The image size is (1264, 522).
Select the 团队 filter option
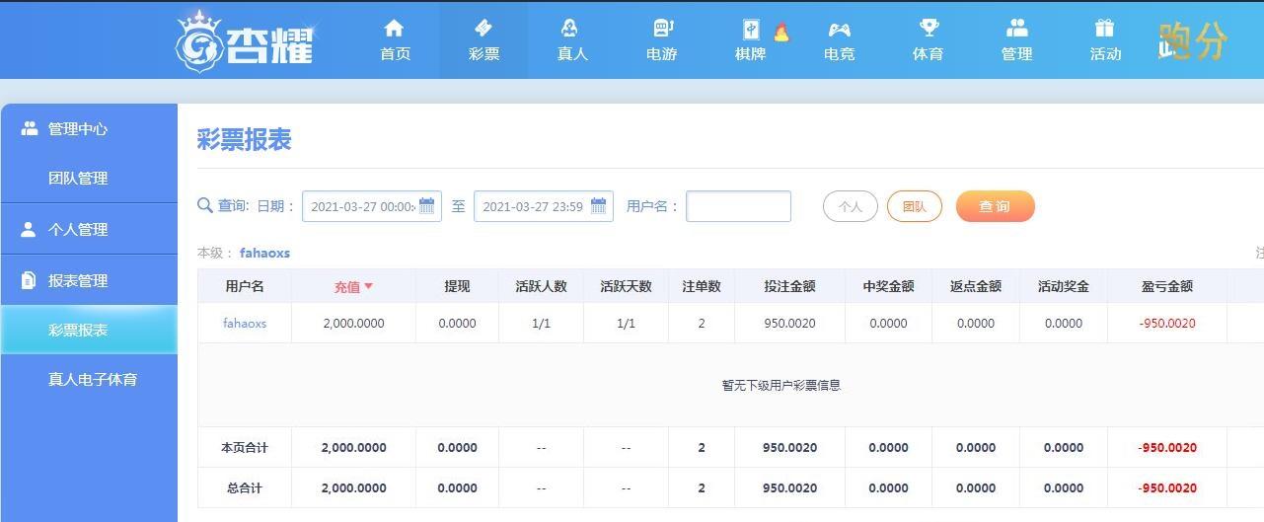(x=915, y=206)
